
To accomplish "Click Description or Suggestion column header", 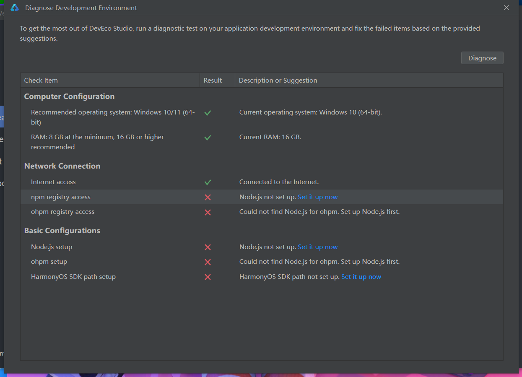I will pos(278,81).
